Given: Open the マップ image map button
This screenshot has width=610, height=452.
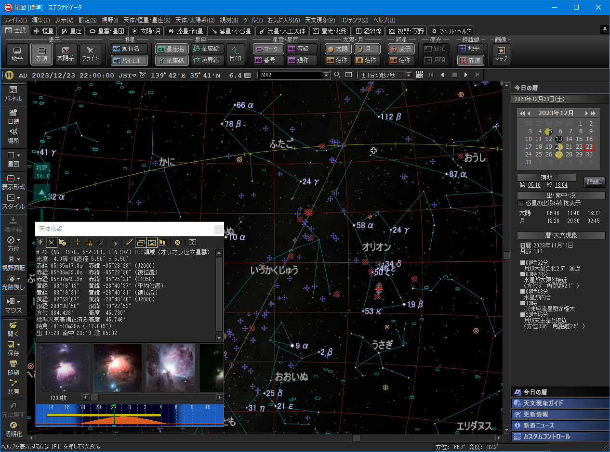Looking at the screenshot, I should (x=501, y=54).
